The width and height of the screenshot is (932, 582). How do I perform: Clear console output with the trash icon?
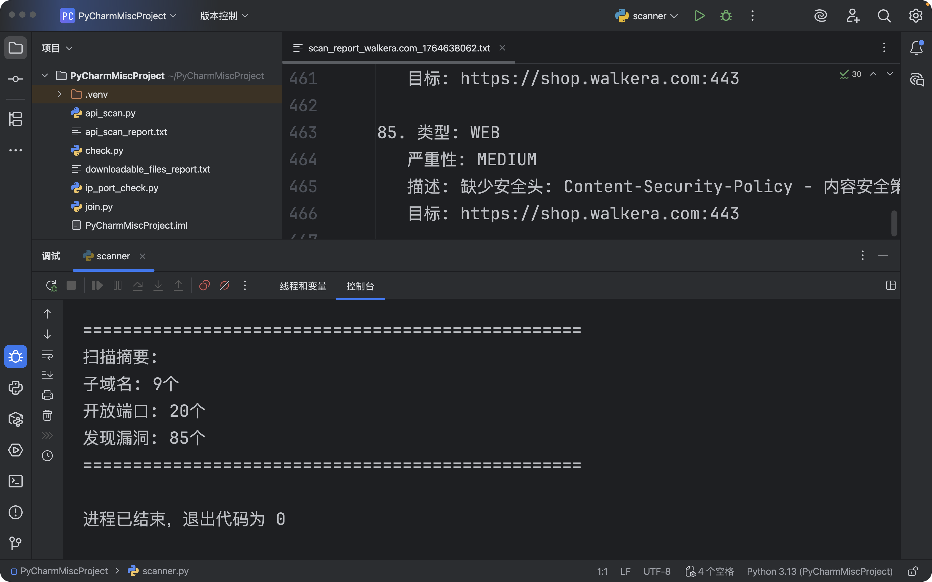(x=47, y=415)
